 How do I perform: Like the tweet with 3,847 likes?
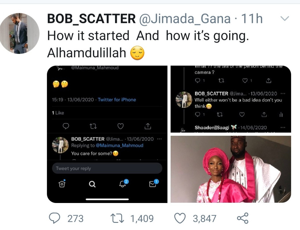180,218
